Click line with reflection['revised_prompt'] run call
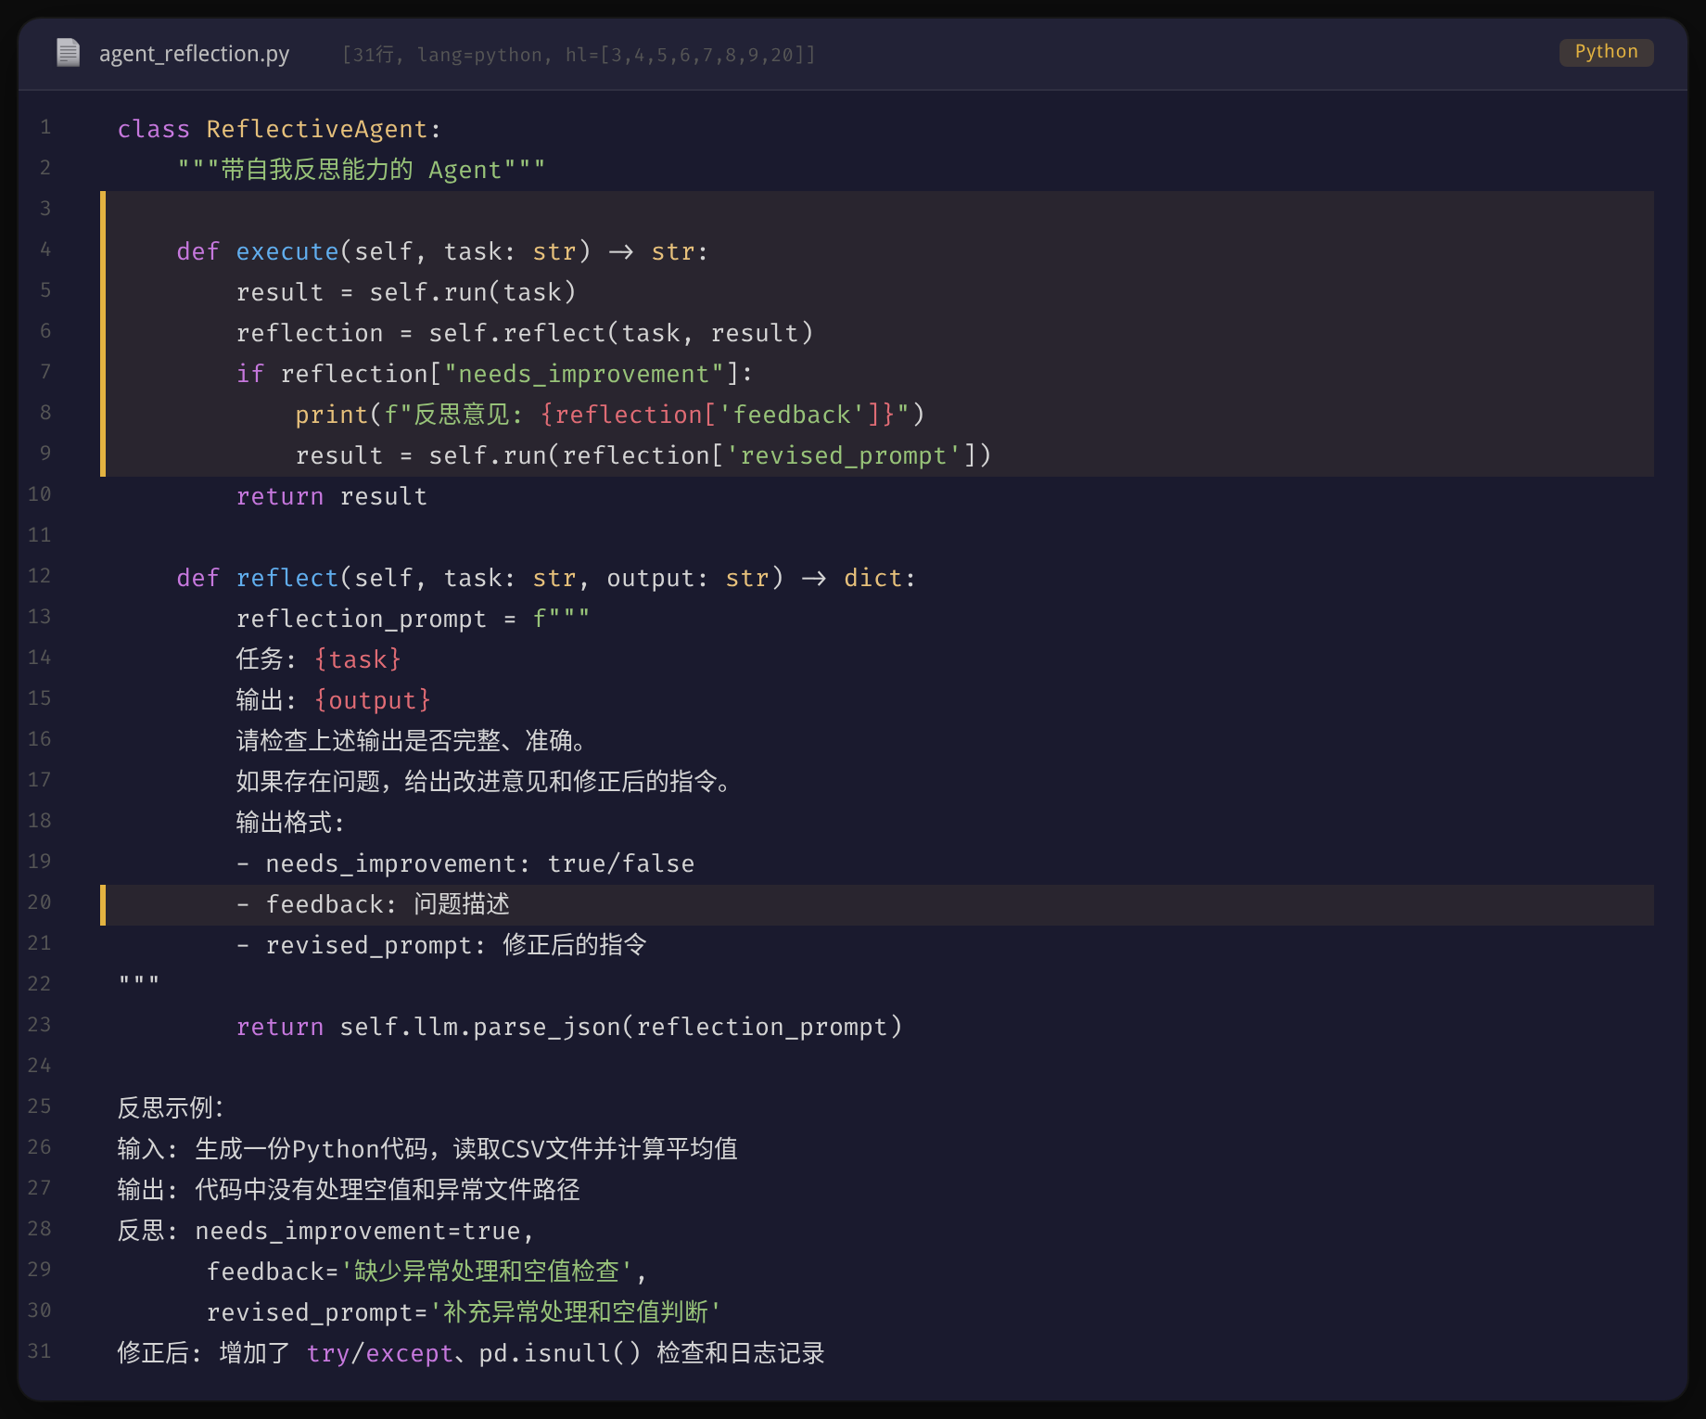The height and width of the screenshot is (1419, 1706). 643,455
